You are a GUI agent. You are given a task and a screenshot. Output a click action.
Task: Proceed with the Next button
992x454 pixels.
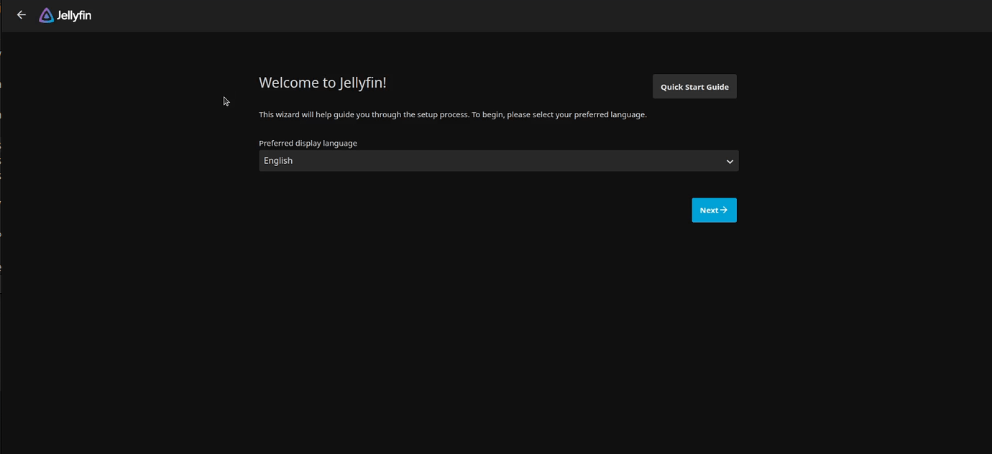714,210
